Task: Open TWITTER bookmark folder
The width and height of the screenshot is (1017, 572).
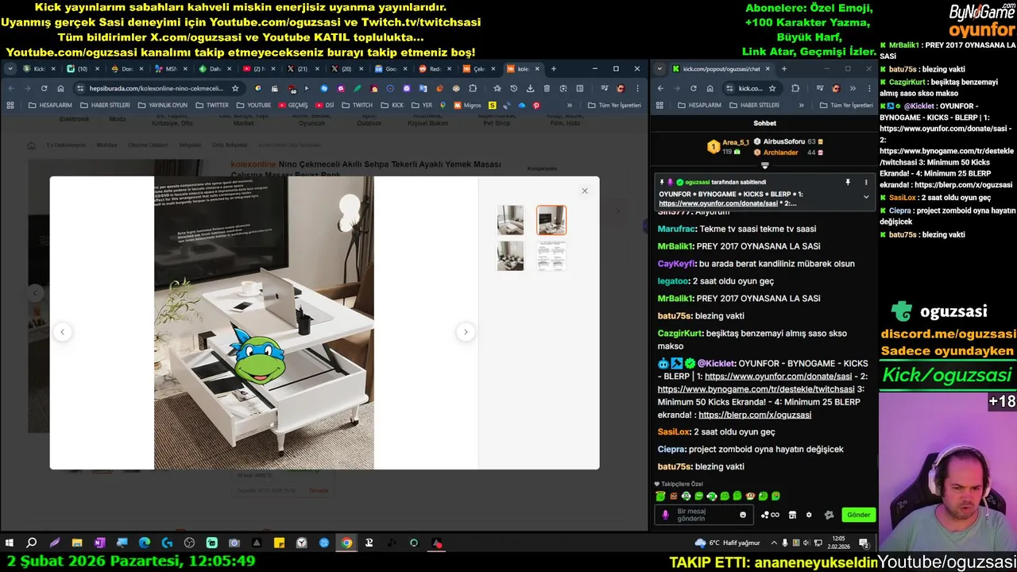Action: 211,105
